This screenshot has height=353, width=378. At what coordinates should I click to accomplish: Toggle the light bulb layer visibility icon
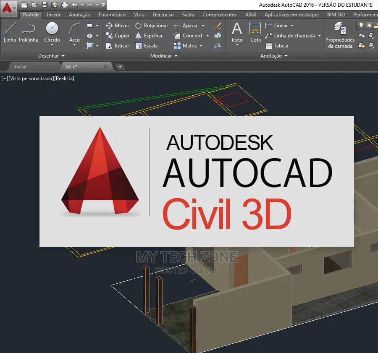tap(361, 25)
